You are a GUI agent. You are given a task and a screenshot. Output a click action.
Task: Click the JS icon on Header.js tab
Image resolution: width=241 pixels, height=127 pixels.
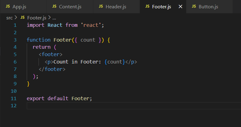101,6
